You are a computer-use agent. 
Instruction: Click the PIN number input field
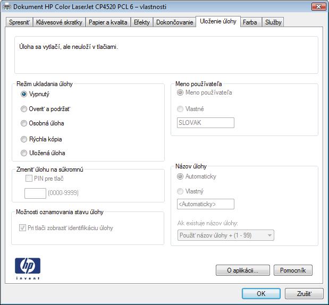click(35, 193)
